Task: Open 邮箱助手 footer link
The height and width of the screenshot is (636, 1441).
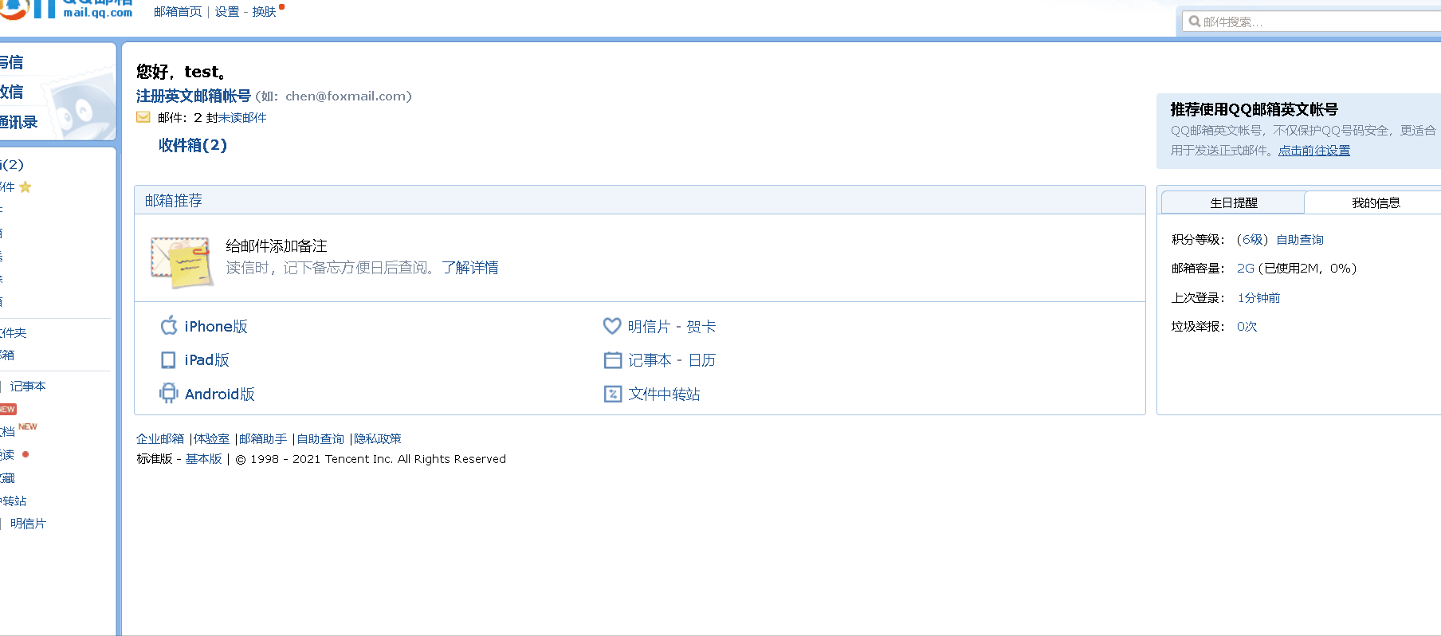Action: (263, 438)
